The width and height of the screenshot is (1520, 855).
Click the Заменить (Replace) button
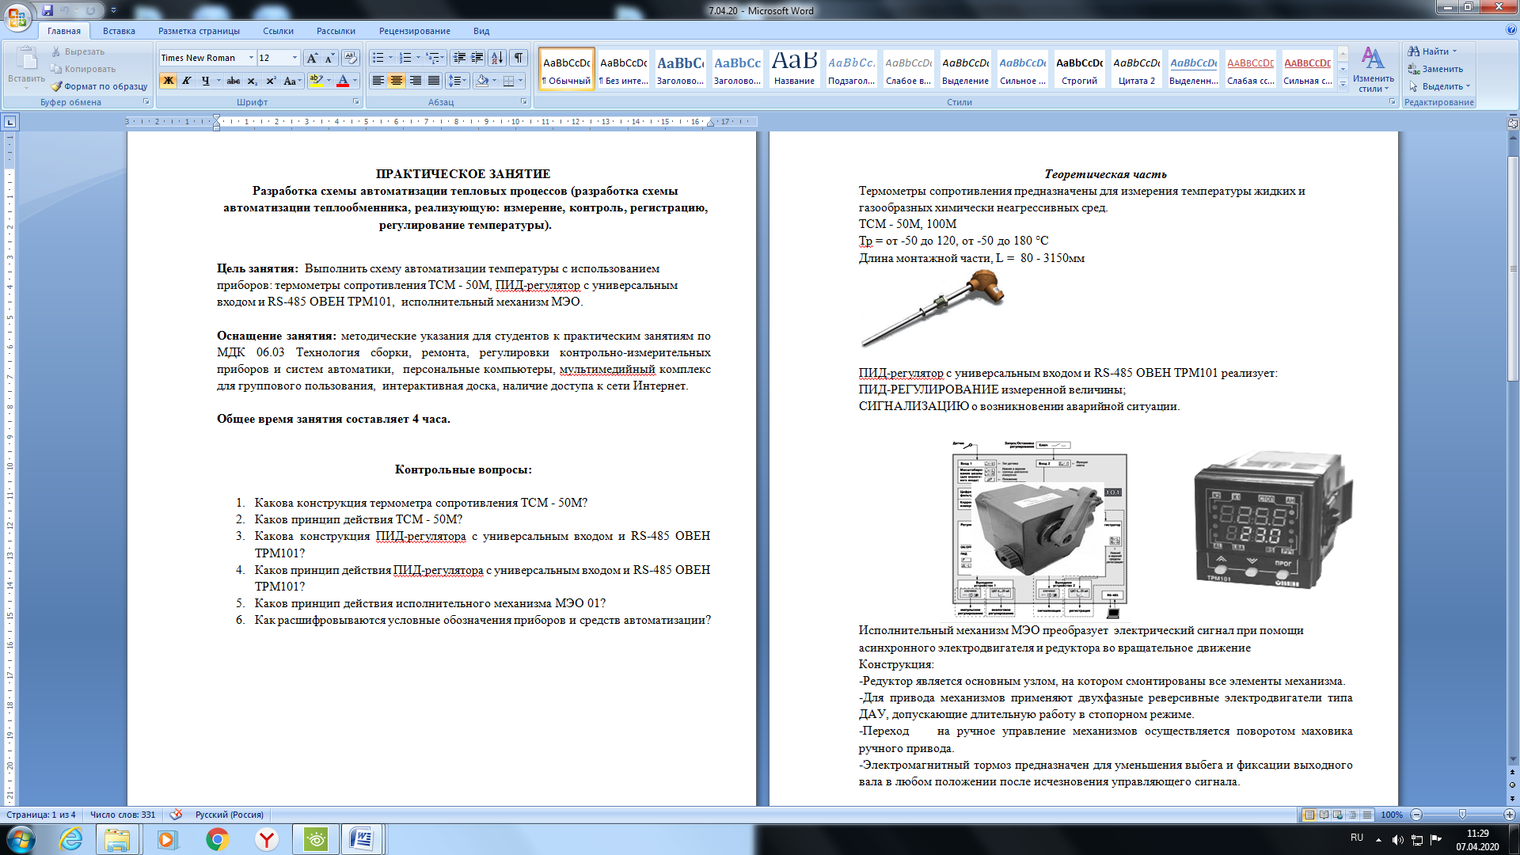click(x=1436, y=69)
